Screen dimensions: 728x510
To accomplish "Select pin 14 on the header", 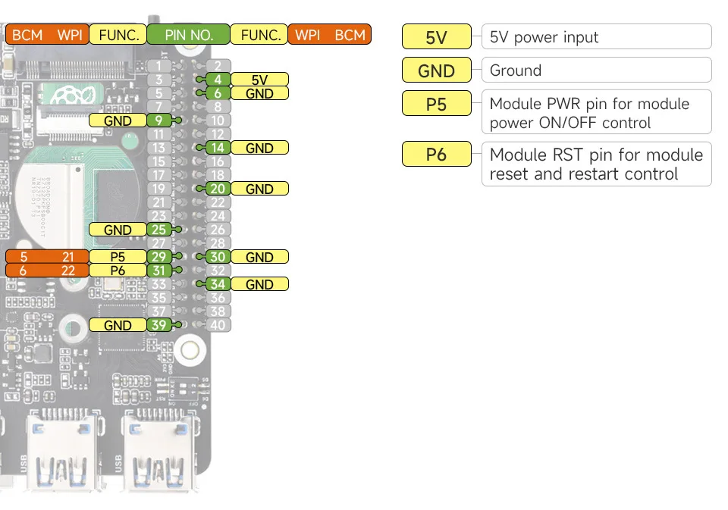I will (x=218, y=149).
